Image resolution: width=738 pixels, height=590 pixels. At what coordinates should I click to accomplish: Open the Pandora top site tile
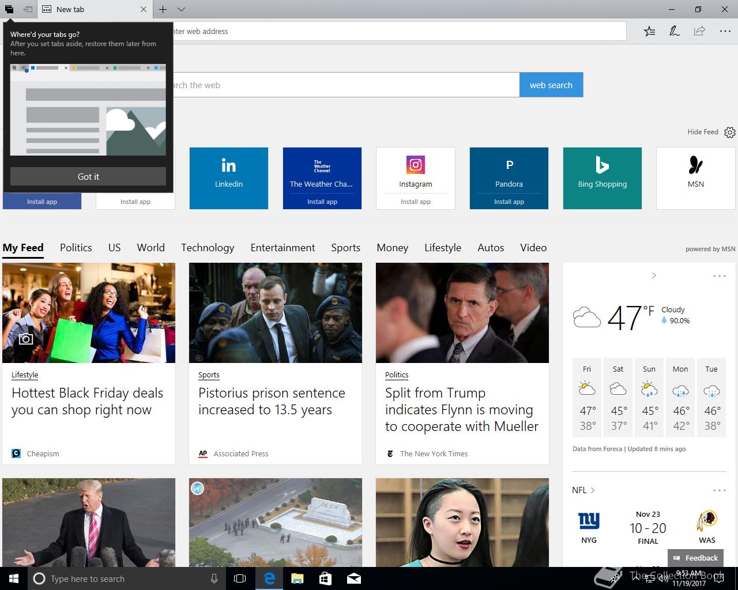pos(509,171)
